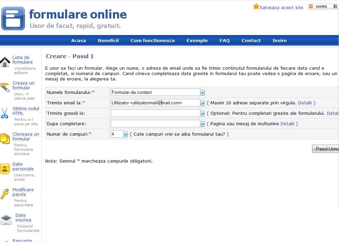This screenshot has height=242, width=339.
Task: Click Detalii link in the Pagina sau mesaj hint
Action: (x=287, y=124)
